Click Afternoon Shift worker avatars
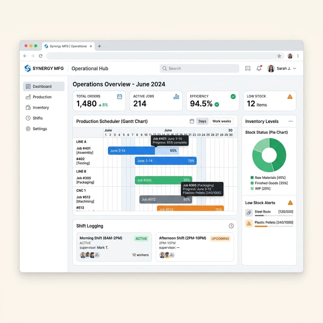Image resolution: width=323 pixels, height=323 pixels. [167, 255]
